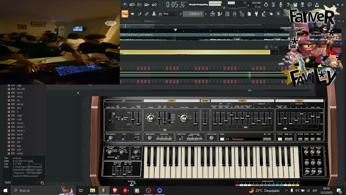This screenshot has width=346, height=195.
Task: Click the microphone one-click recording icon
Action: coord(281,5)
